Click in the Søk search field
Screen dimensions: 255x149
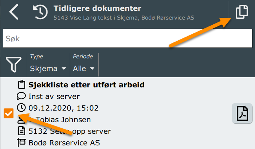(x=127, y=38)
